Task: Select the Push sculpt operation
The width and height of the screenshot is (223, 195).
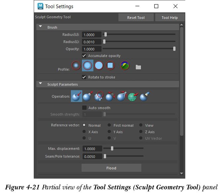Action: point(76,97)
